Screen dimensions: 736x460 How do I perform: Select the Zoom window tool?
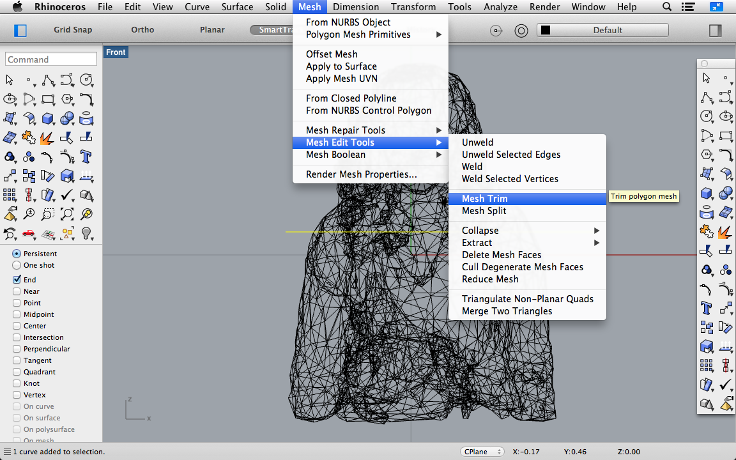pyautogui.click(x=48, y=214)
